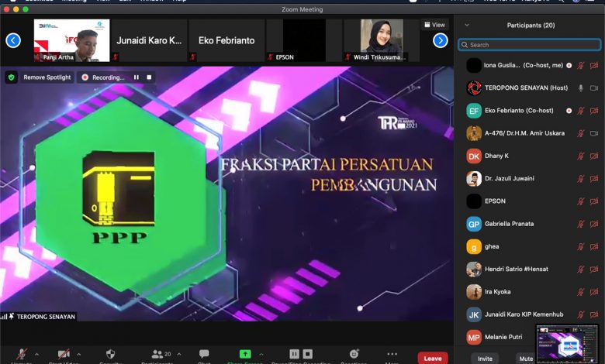Toggle the muted mic for Gabriella Pranata

point(581,224)
